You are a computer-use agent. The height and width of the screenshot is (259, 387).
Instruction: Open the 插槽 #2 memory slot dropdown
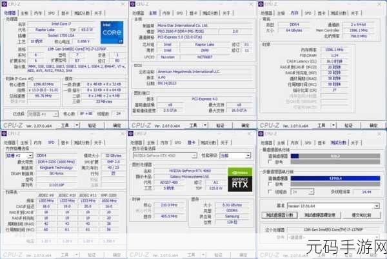tap(19, 156)
